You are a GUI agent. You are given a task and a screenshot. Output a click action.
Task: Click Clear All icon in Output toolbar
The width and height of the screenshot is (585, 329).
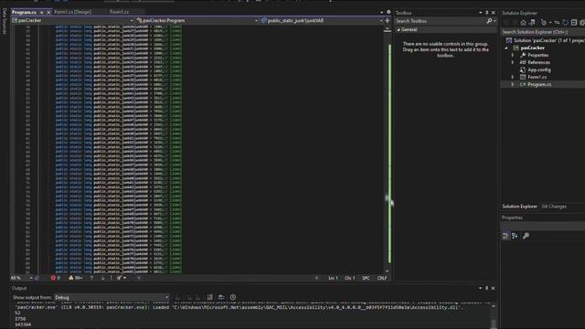(x=209, y=297)
